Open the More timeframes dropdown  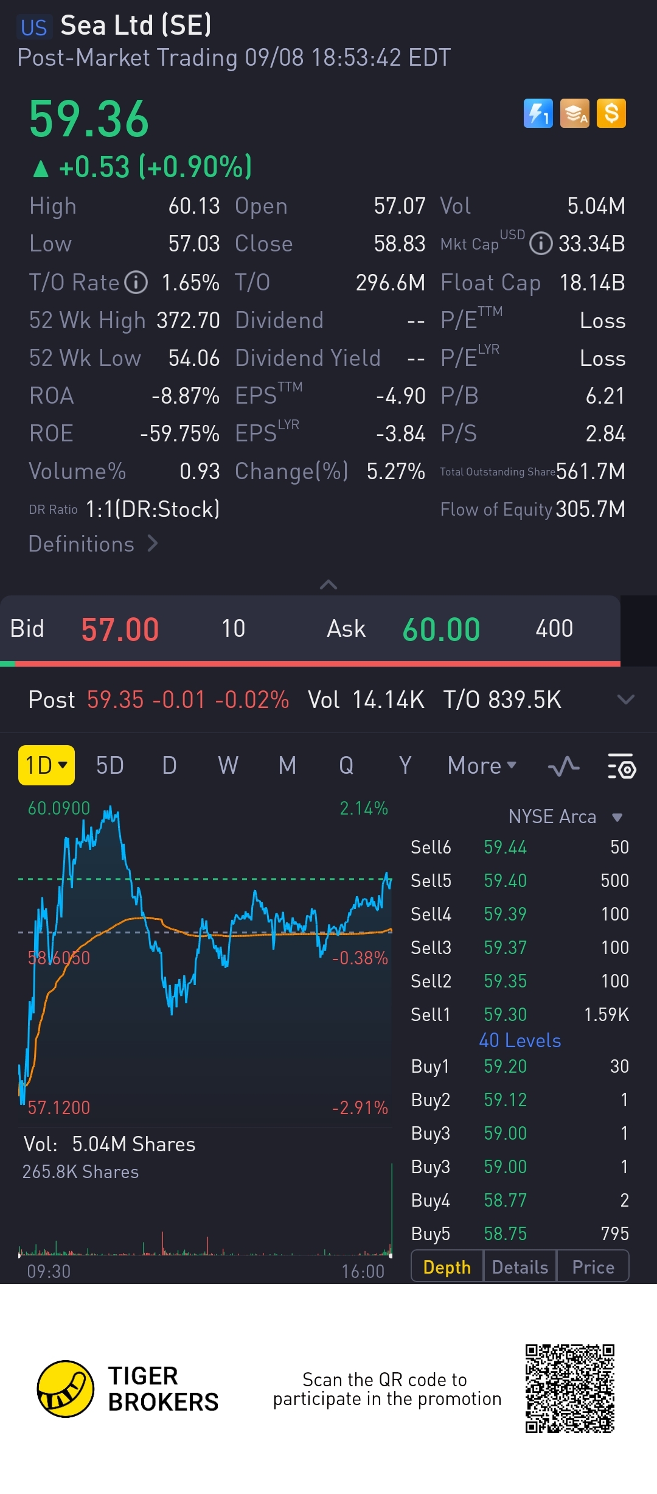coord(481,766)
